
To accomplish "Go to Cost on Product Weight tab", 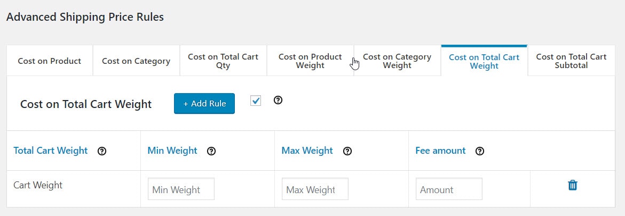I will point(310,61).
